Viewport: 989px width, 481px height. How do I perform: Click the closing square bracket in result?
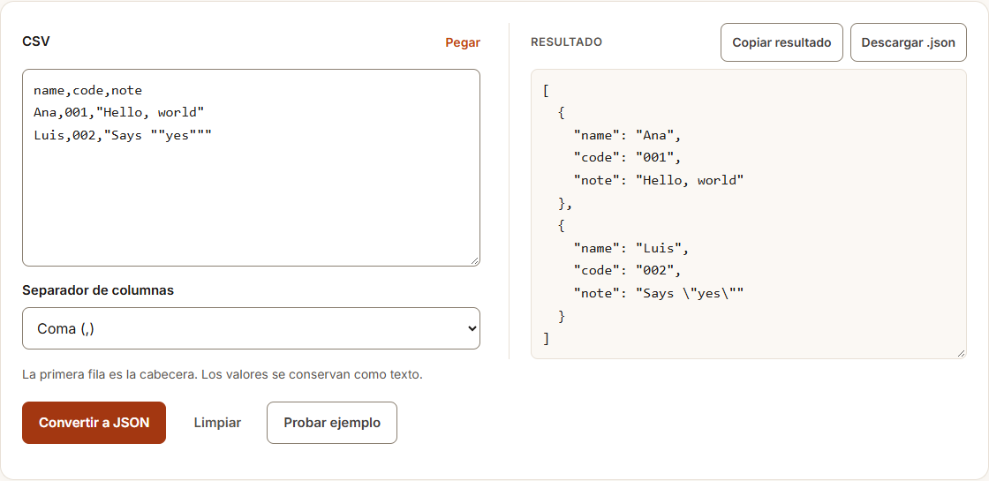click(546, 339)
